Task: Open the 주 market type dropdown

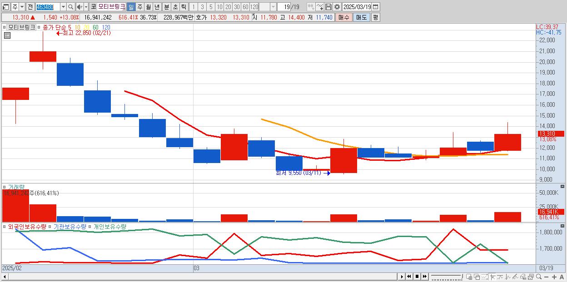Action: 22,7
